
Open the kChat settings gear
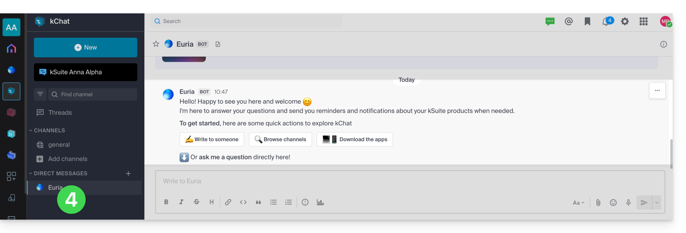[625, 21]
